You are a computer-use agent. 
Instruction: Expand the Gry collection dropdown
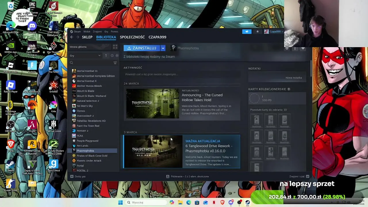point(85,55)
